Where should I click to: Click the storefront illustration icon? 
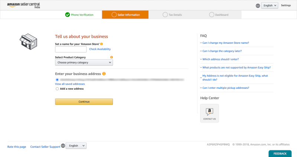[x=29, y=42]
